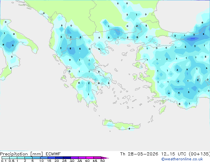The width and height of the screenshot is (210, 162).
Task: Click the purple arrow tip above 50 mm
Action: [x=105, y=158]
